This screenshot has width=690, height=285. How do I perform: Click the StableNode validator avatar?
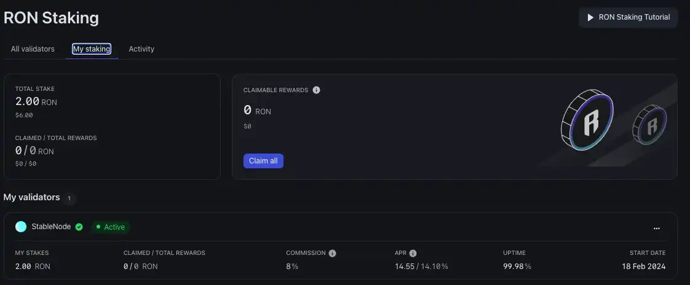coord(21,227)
